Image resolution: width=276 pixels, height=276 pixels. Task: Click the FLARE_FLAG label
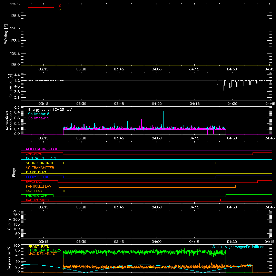pos(36,172)
